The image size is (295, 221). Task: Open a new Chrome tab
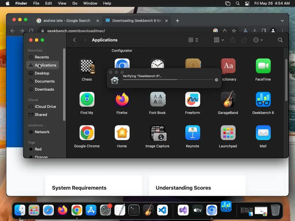pyautogui.click(x=177, y=21)
